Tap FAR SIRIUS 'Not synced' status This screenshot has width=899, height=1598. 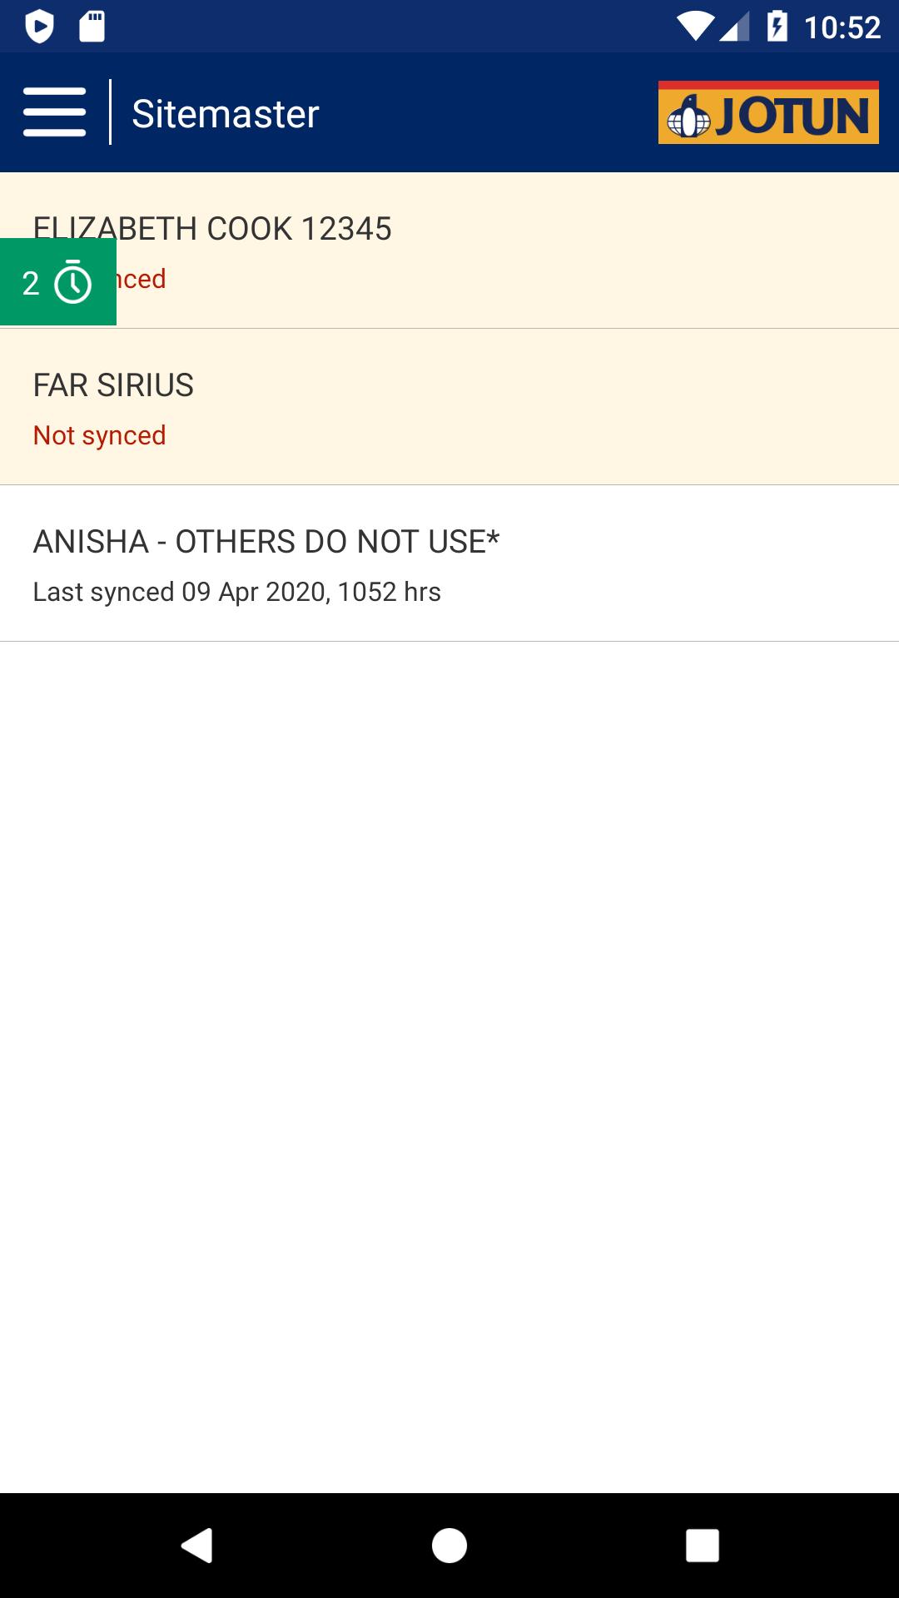coord(100,435)
